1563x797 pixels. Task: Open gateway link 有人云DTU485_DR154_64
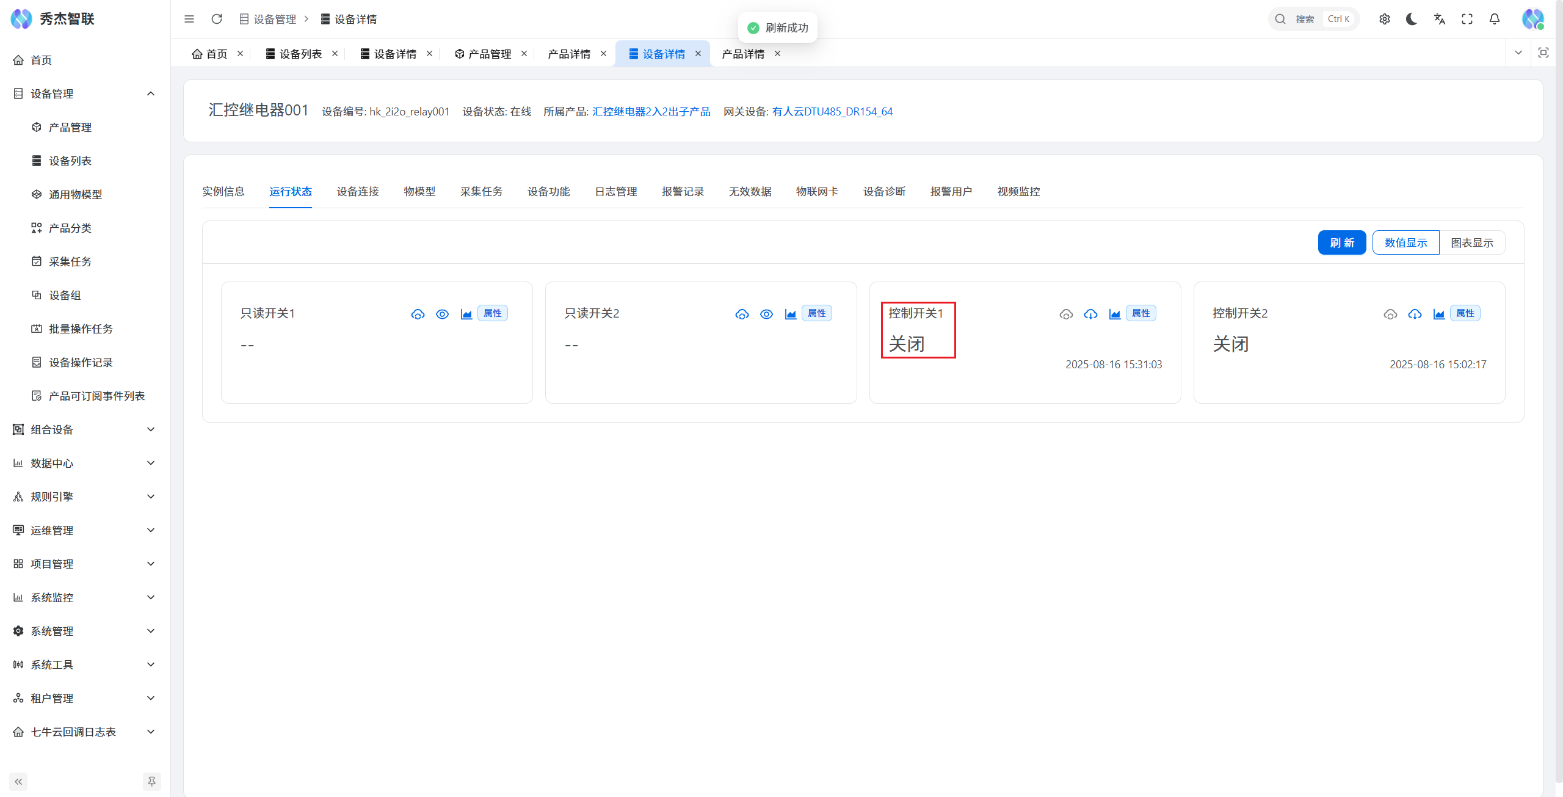tap(832, 111)
